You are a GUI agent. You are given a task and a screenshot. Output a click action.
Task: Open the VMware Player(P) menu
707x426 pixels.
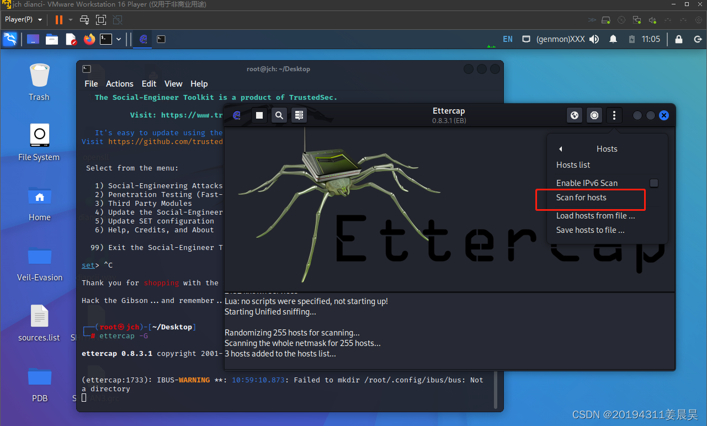click(23, 19)
